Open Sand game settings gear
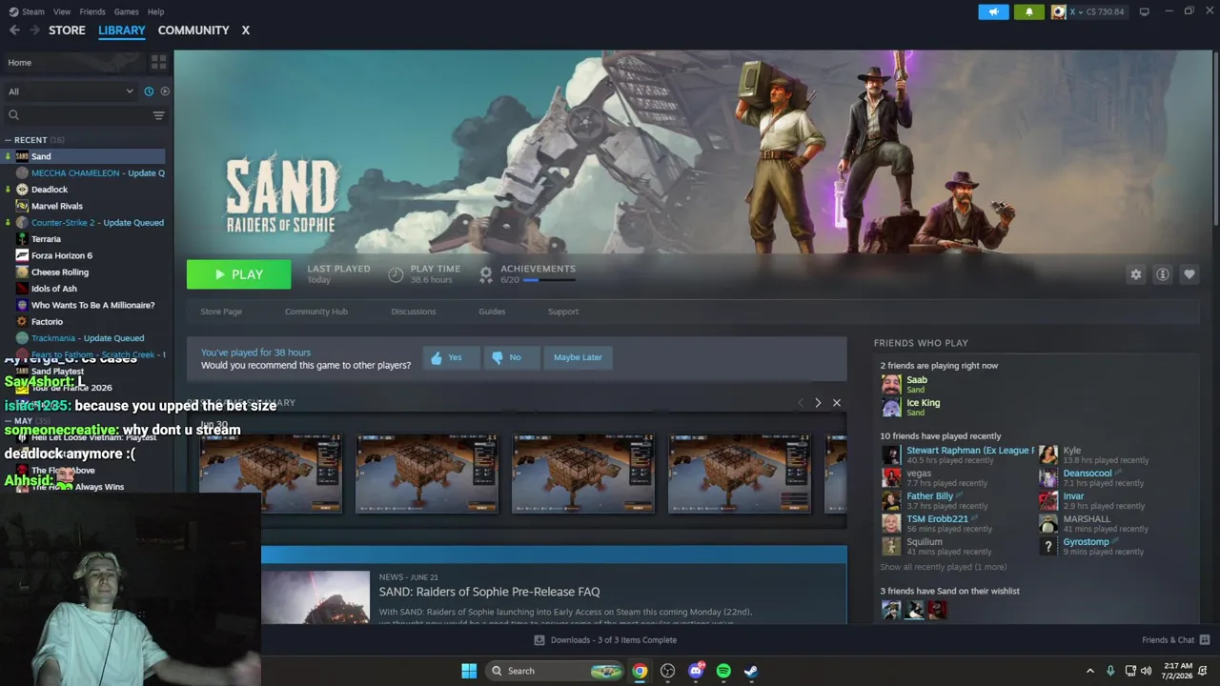Screen dimensions: 1220x686 click(x=1135, y=274)
